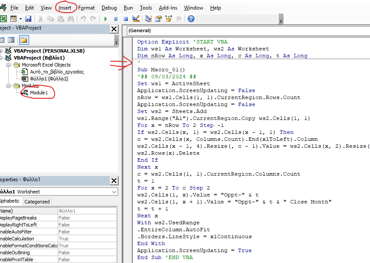Screen dimensions: 370x263
Task: Click the Sub Macro_01() code line
Action: pos(161,70)
